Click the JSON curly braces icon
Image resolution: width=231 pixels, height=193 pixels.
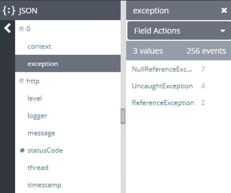coord(9,10)
